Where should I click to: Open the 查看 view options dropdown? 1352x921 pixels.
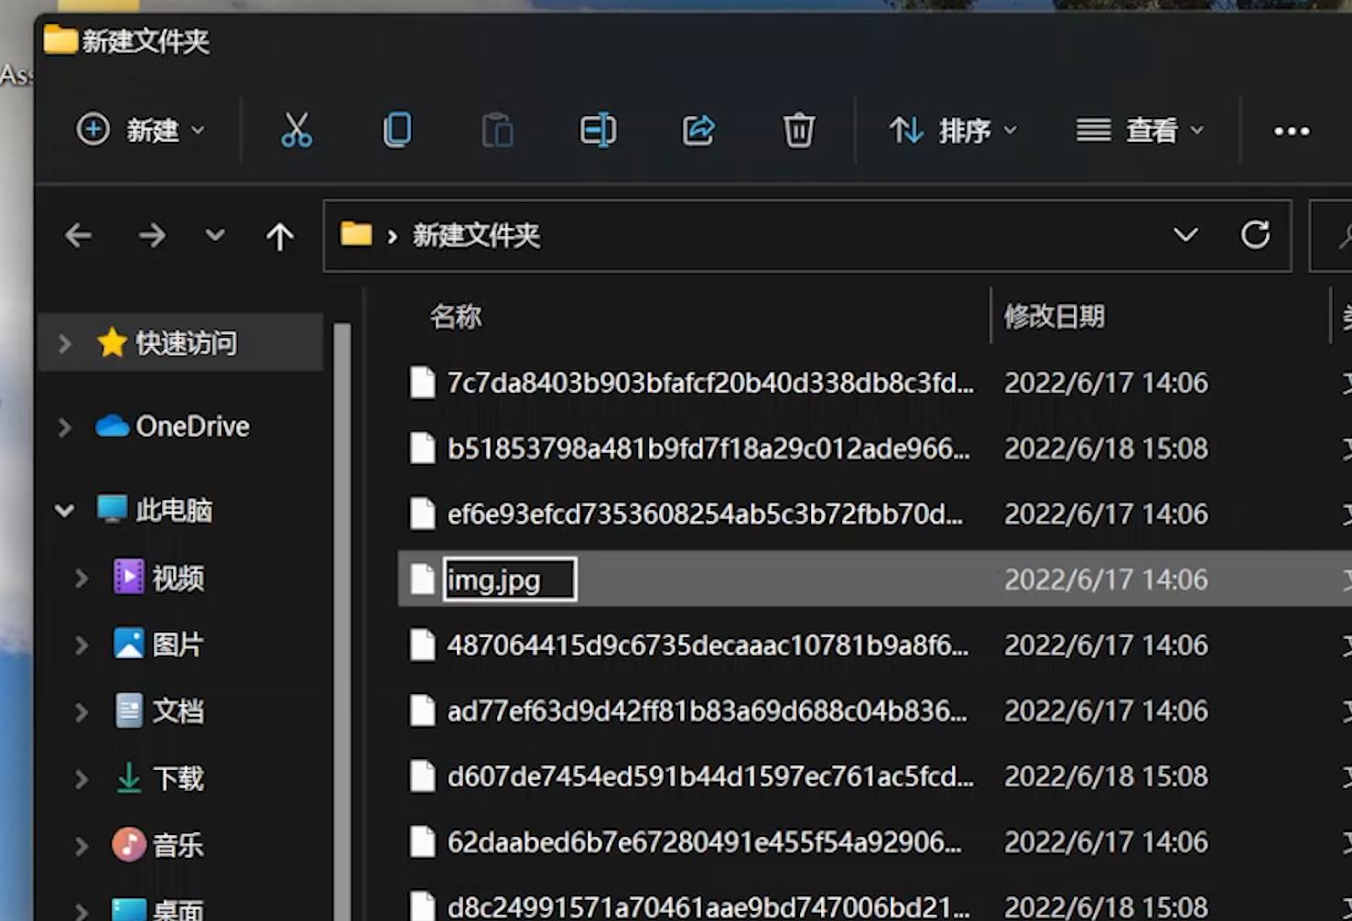(1140, 130)
